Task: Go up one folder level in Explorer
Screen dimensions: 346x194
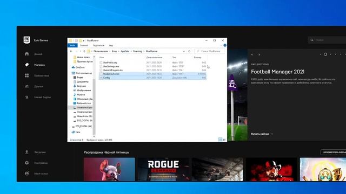Action: (x=84, y=51)
